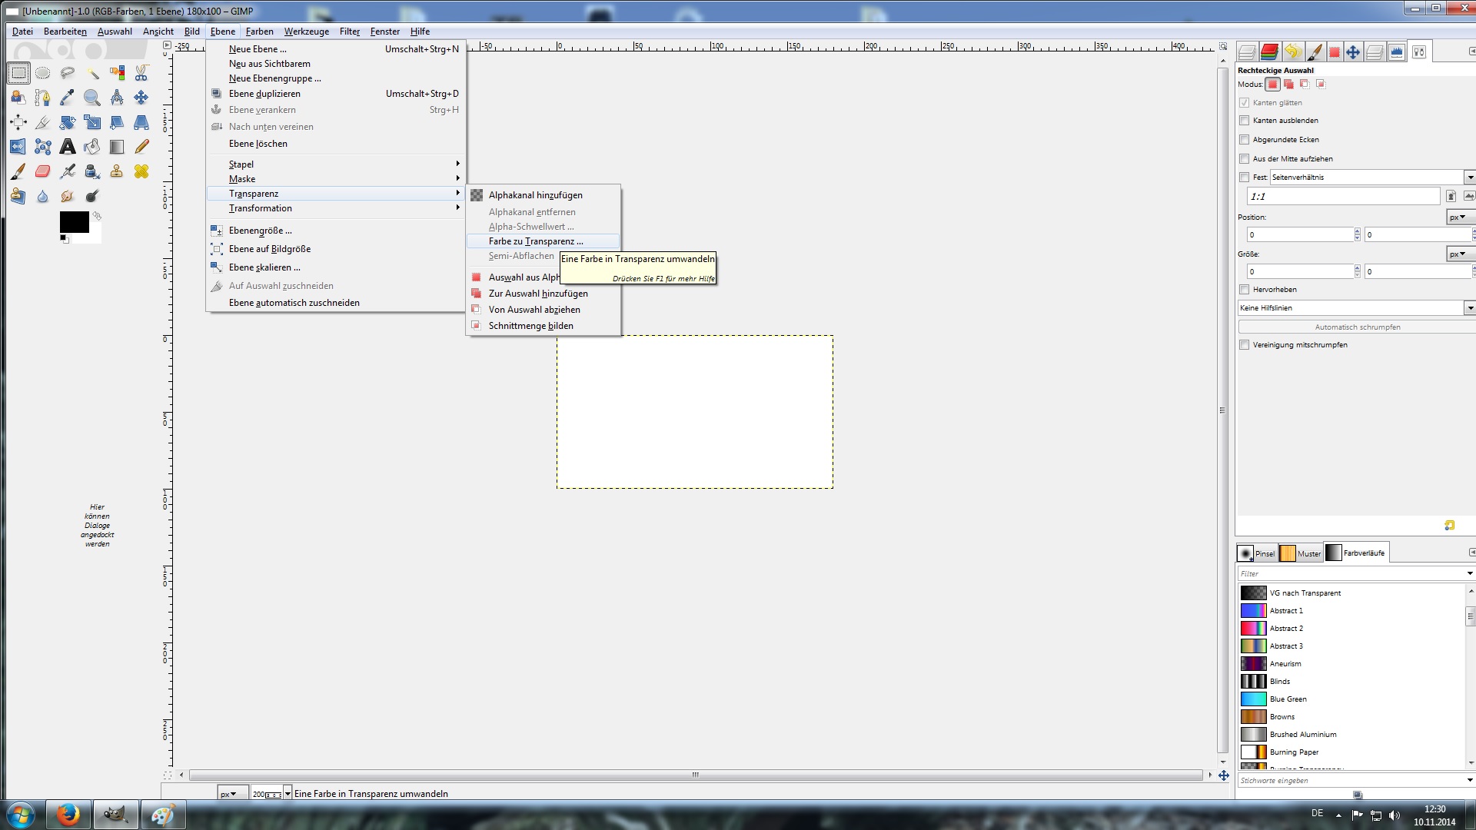Viewport: 1476px width, 830px height.
Task: Select the Blue Green gradient
Action: (x=1288, y=699)
